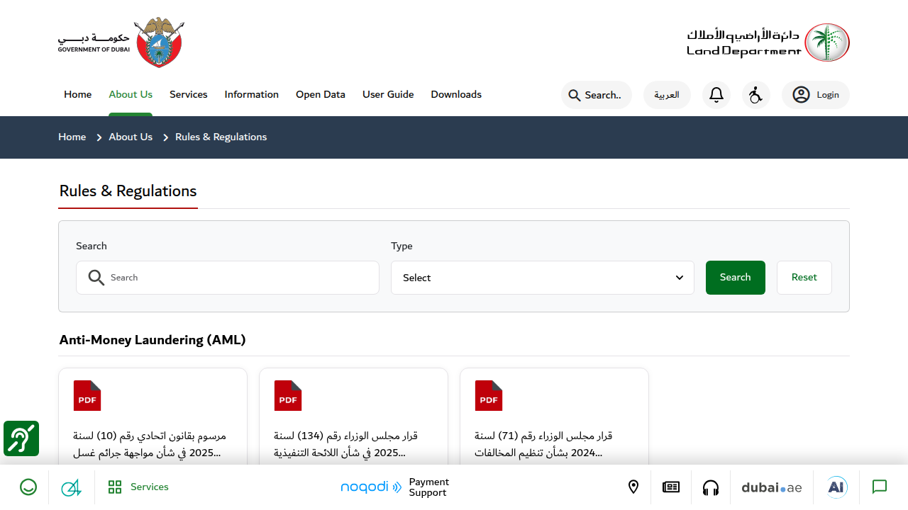The image size is (908, 510).
Task: Click the noqodi payment logo
Action: tap(371, 487)
